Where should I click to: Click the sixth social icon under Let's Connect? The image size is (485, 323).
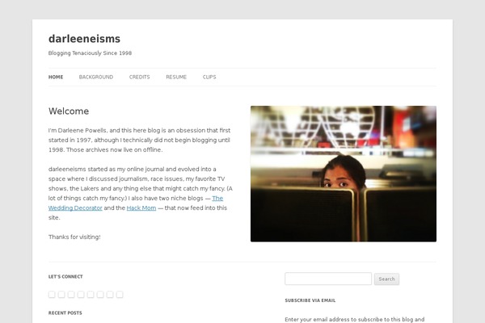(100, 295)
